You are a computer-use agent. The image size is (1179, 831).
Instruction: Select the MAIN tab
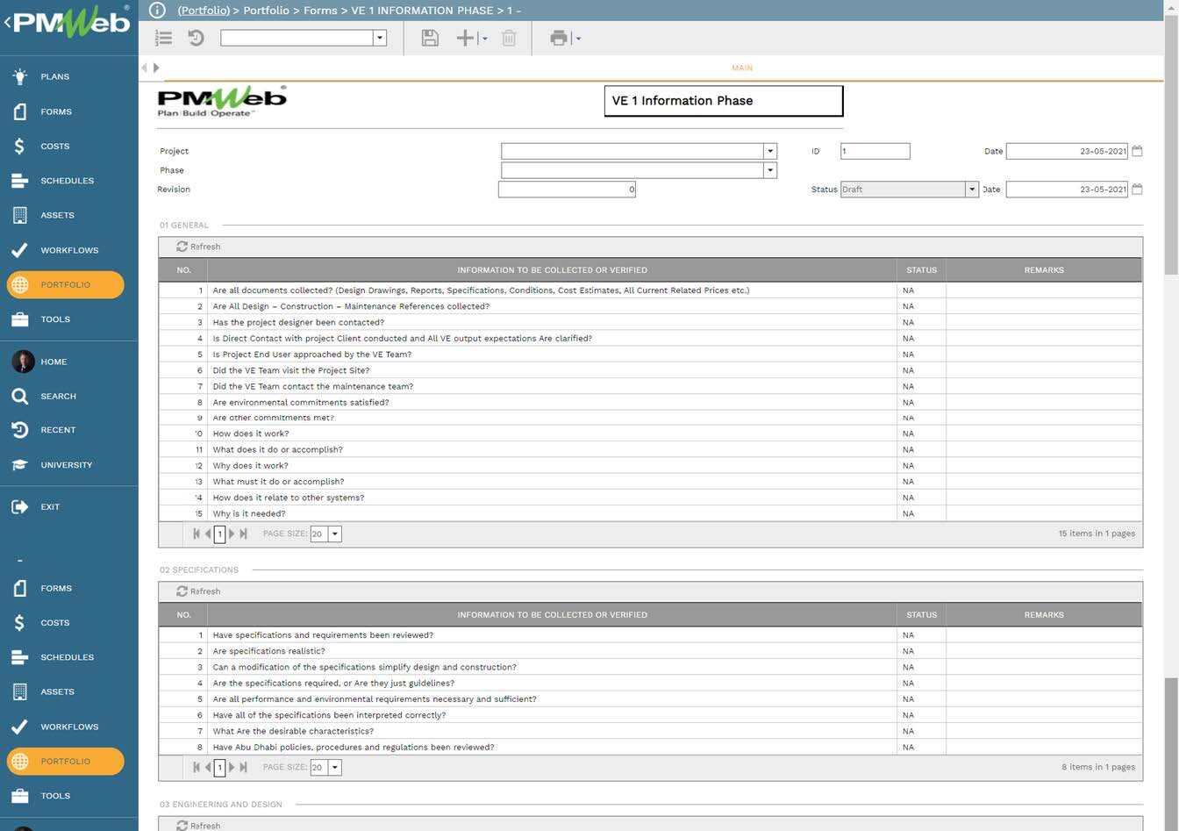click(742, 68)
